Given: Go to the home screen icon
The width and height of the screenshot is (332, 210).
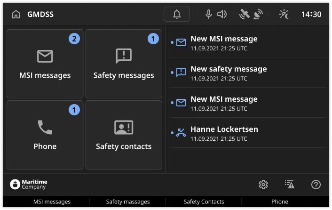Looking at the screenshot, I should tap(16, 15).
